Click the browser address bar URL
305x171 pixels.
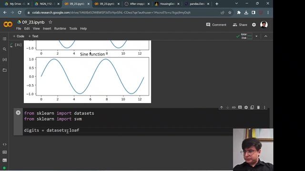tap(111, 13)
